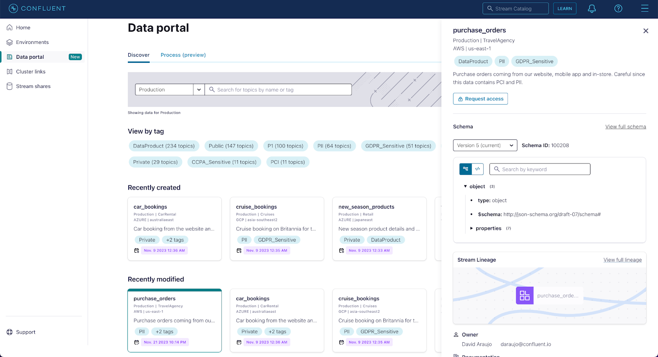This screenshot has width=658, height=357.
Task: Click the owner email daraujo@confluent.io
Action: pyautogui.click(x=526, y=344)
